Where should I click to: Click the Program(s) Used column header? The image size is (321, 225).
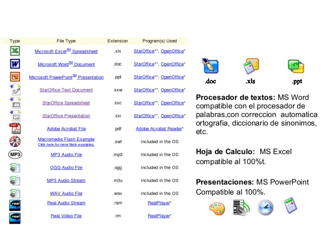(x=159, y=41)
